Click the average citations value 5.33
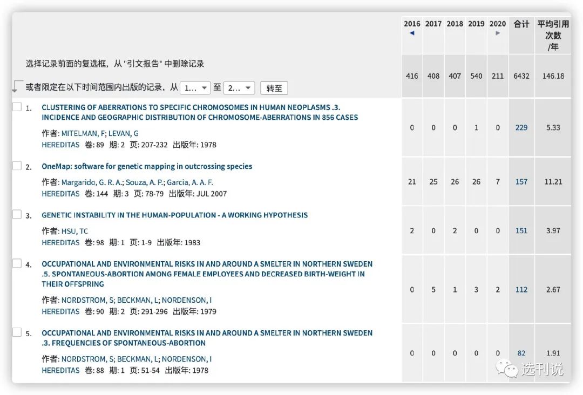The image size is (583, 395). click(x=553, y=127)
